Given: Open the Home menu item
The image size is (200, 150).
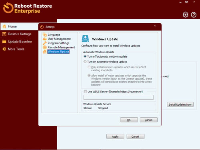Looking at the screenshot, I should pyautogui.click(x=20, y=26).
